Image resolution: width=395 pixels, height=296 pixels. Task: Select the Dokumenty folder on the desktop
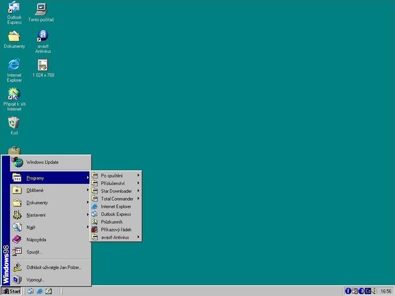coord(14,39)
